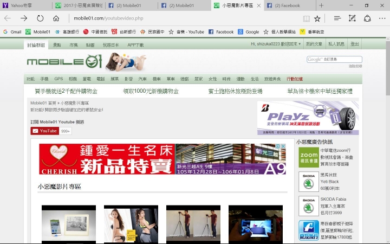The height and width of the screenshot is (244, 390).
Task: Open 我的文章 link
Action: 314,44
